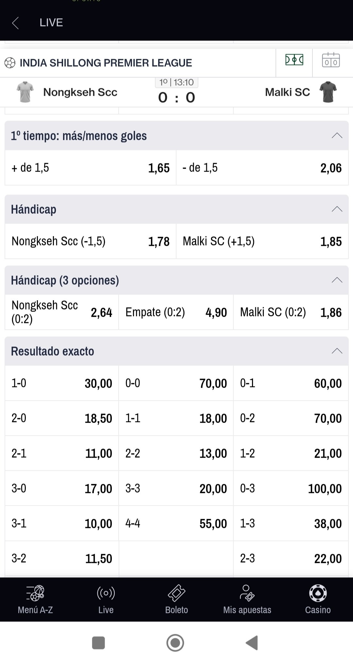Open the Casino chip icon
The width and height of the screenshot is (353, 664).
coord(318,593)
